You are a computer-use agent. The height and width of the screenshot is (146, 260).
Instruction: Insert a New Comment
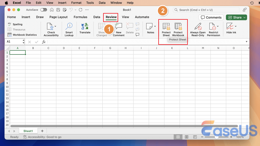coord(118,29)
